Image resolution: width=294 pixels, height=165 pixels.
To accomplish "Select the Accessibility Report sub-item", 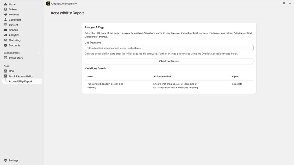I will [22, 81].
